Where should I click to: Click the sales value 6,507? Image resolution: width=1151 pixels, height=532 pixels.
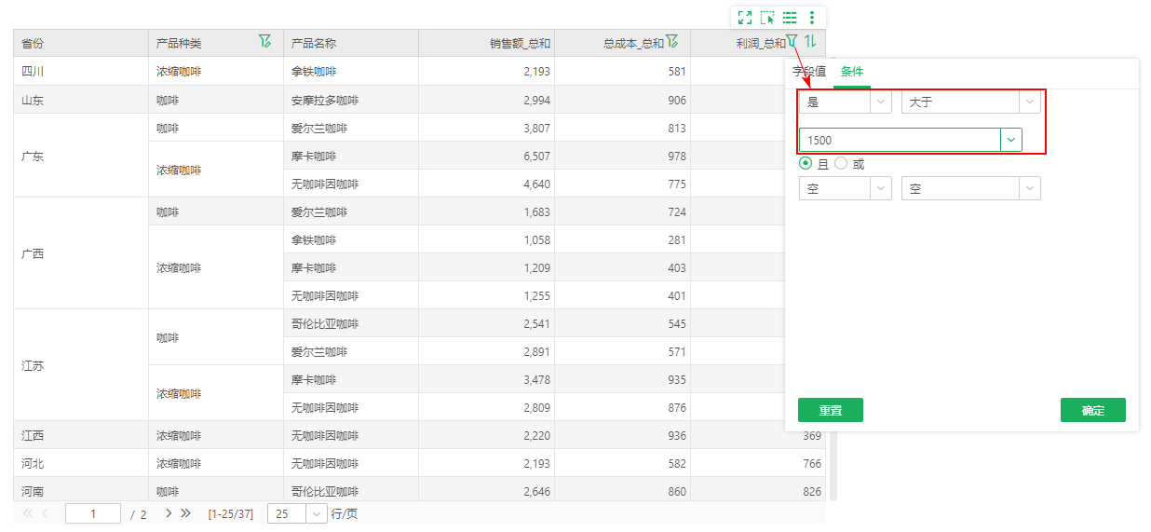click(x=486, y=156)
